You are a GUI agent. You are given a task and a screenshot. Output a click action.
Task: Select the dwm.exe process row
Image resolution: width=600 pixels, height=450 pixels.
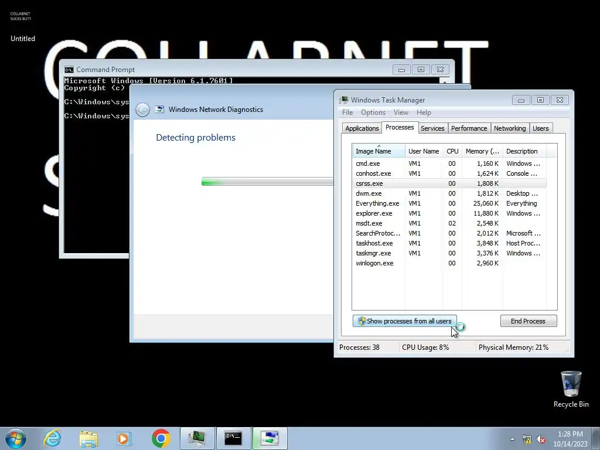[x=449, y=193]
